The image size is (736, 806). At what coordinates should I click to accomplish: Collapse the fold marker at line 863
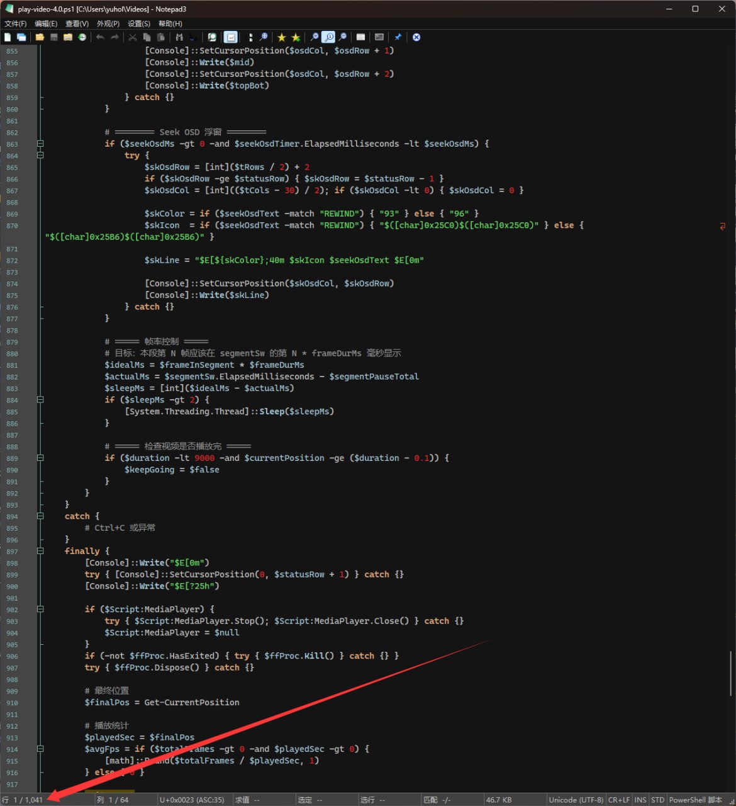pos(40,144)
